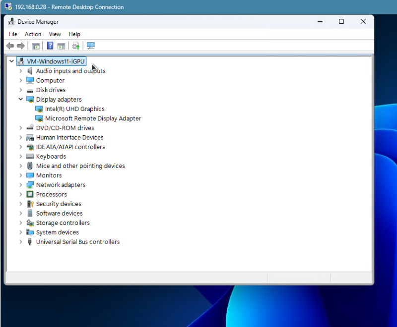Click the Computer category monitor icon
The image size is (397, 327).
30,80
